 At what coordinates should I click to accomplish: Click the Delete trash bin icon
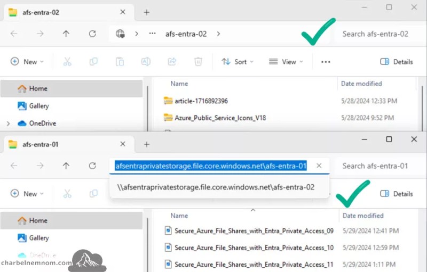pyautogui.click(x=198, y=62)
